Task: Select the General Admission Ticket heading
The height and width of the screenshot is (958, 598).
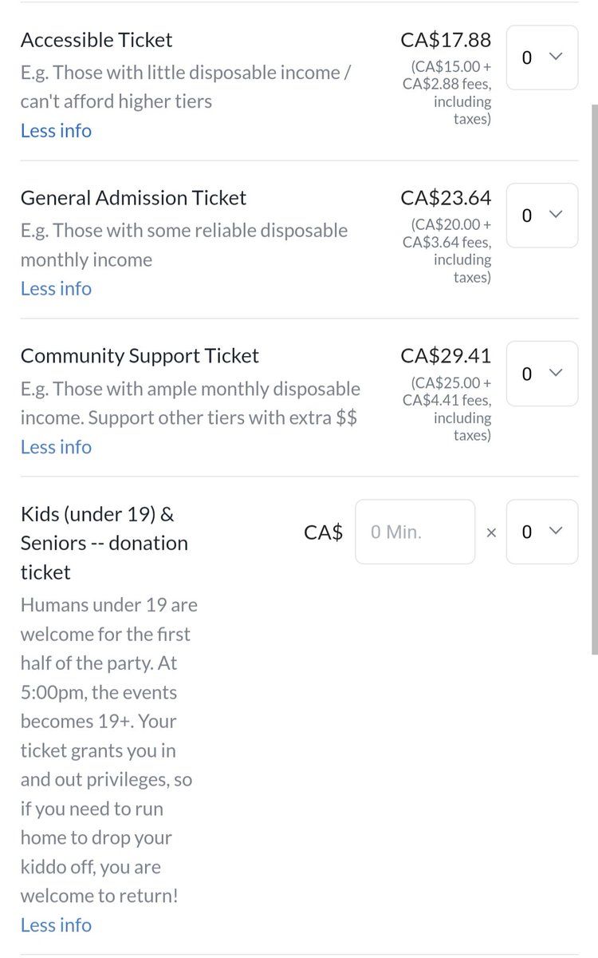Action: (133, 198)
